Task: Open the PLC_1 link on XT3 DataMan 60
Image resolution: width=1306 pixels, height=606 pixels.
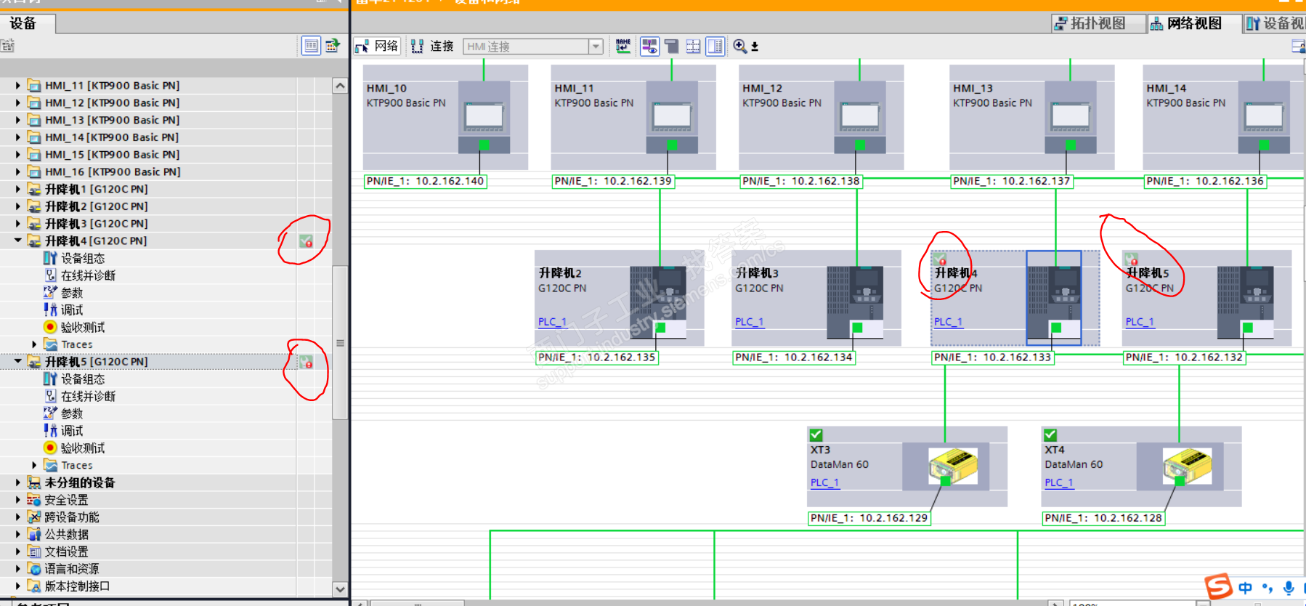Action: tap(824, 482)
